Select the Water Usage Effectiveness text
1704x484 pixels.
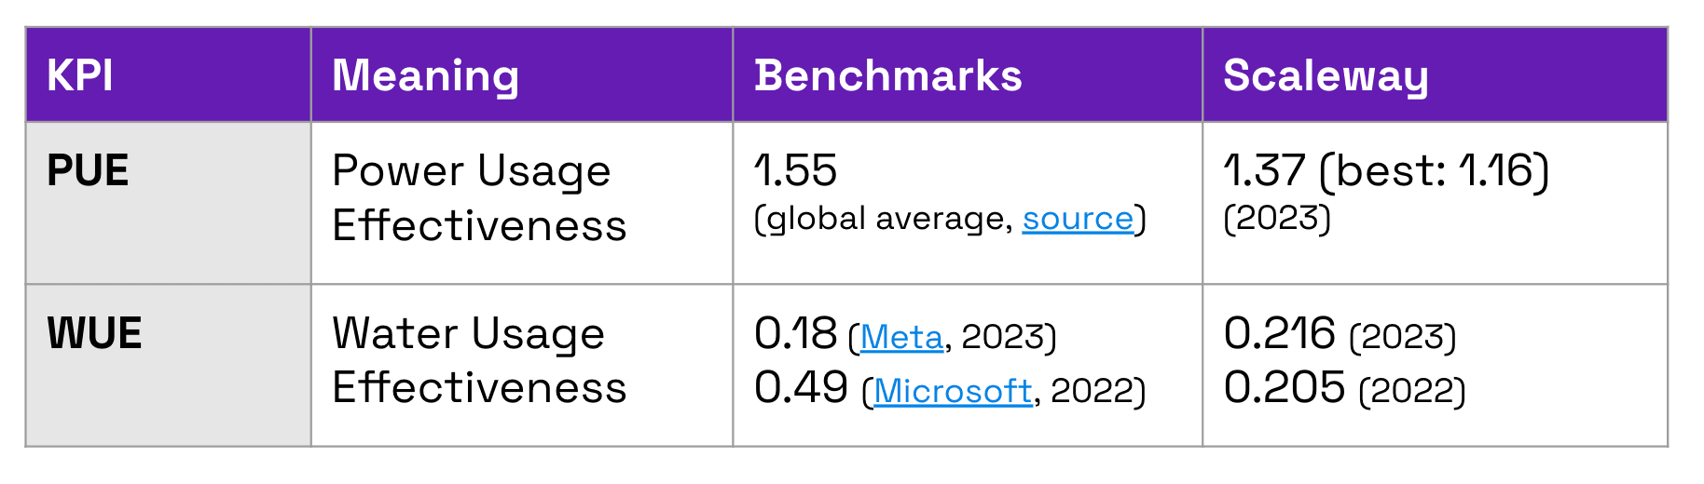[x=478, y=360]
